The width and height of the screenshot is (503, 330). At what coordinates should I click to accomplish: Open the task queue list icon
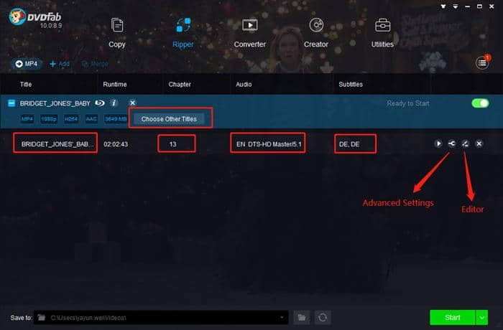[482, 63]
